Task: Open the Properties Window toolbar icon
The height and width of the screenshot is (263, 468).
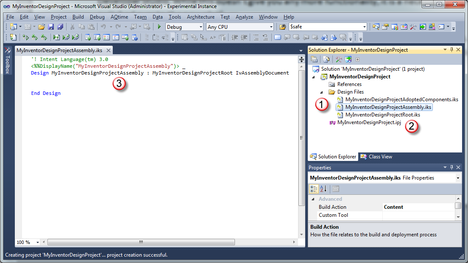Action: (x=385, y=27)
